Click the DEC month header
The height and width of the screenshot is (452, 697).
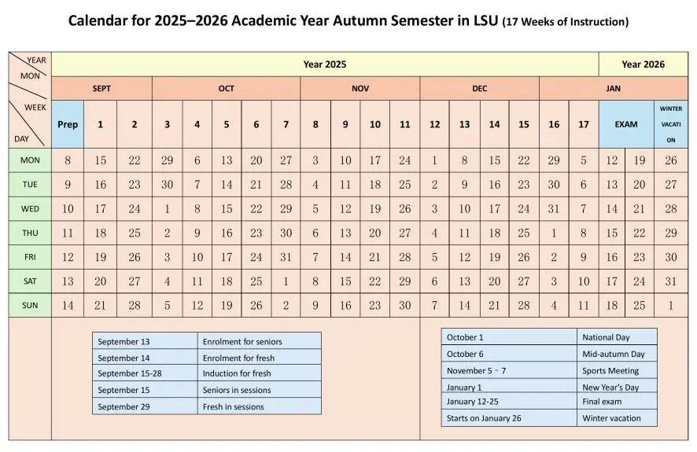pyautogui.click(x=480, y=89)
